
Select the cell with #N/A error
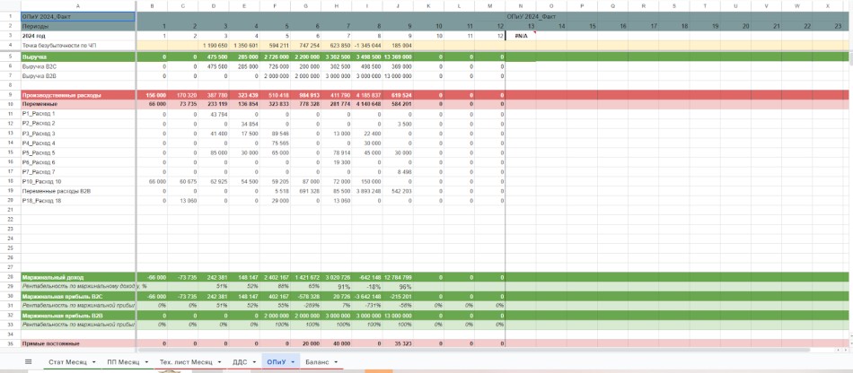pyautogui.click(x=521, y=35)
